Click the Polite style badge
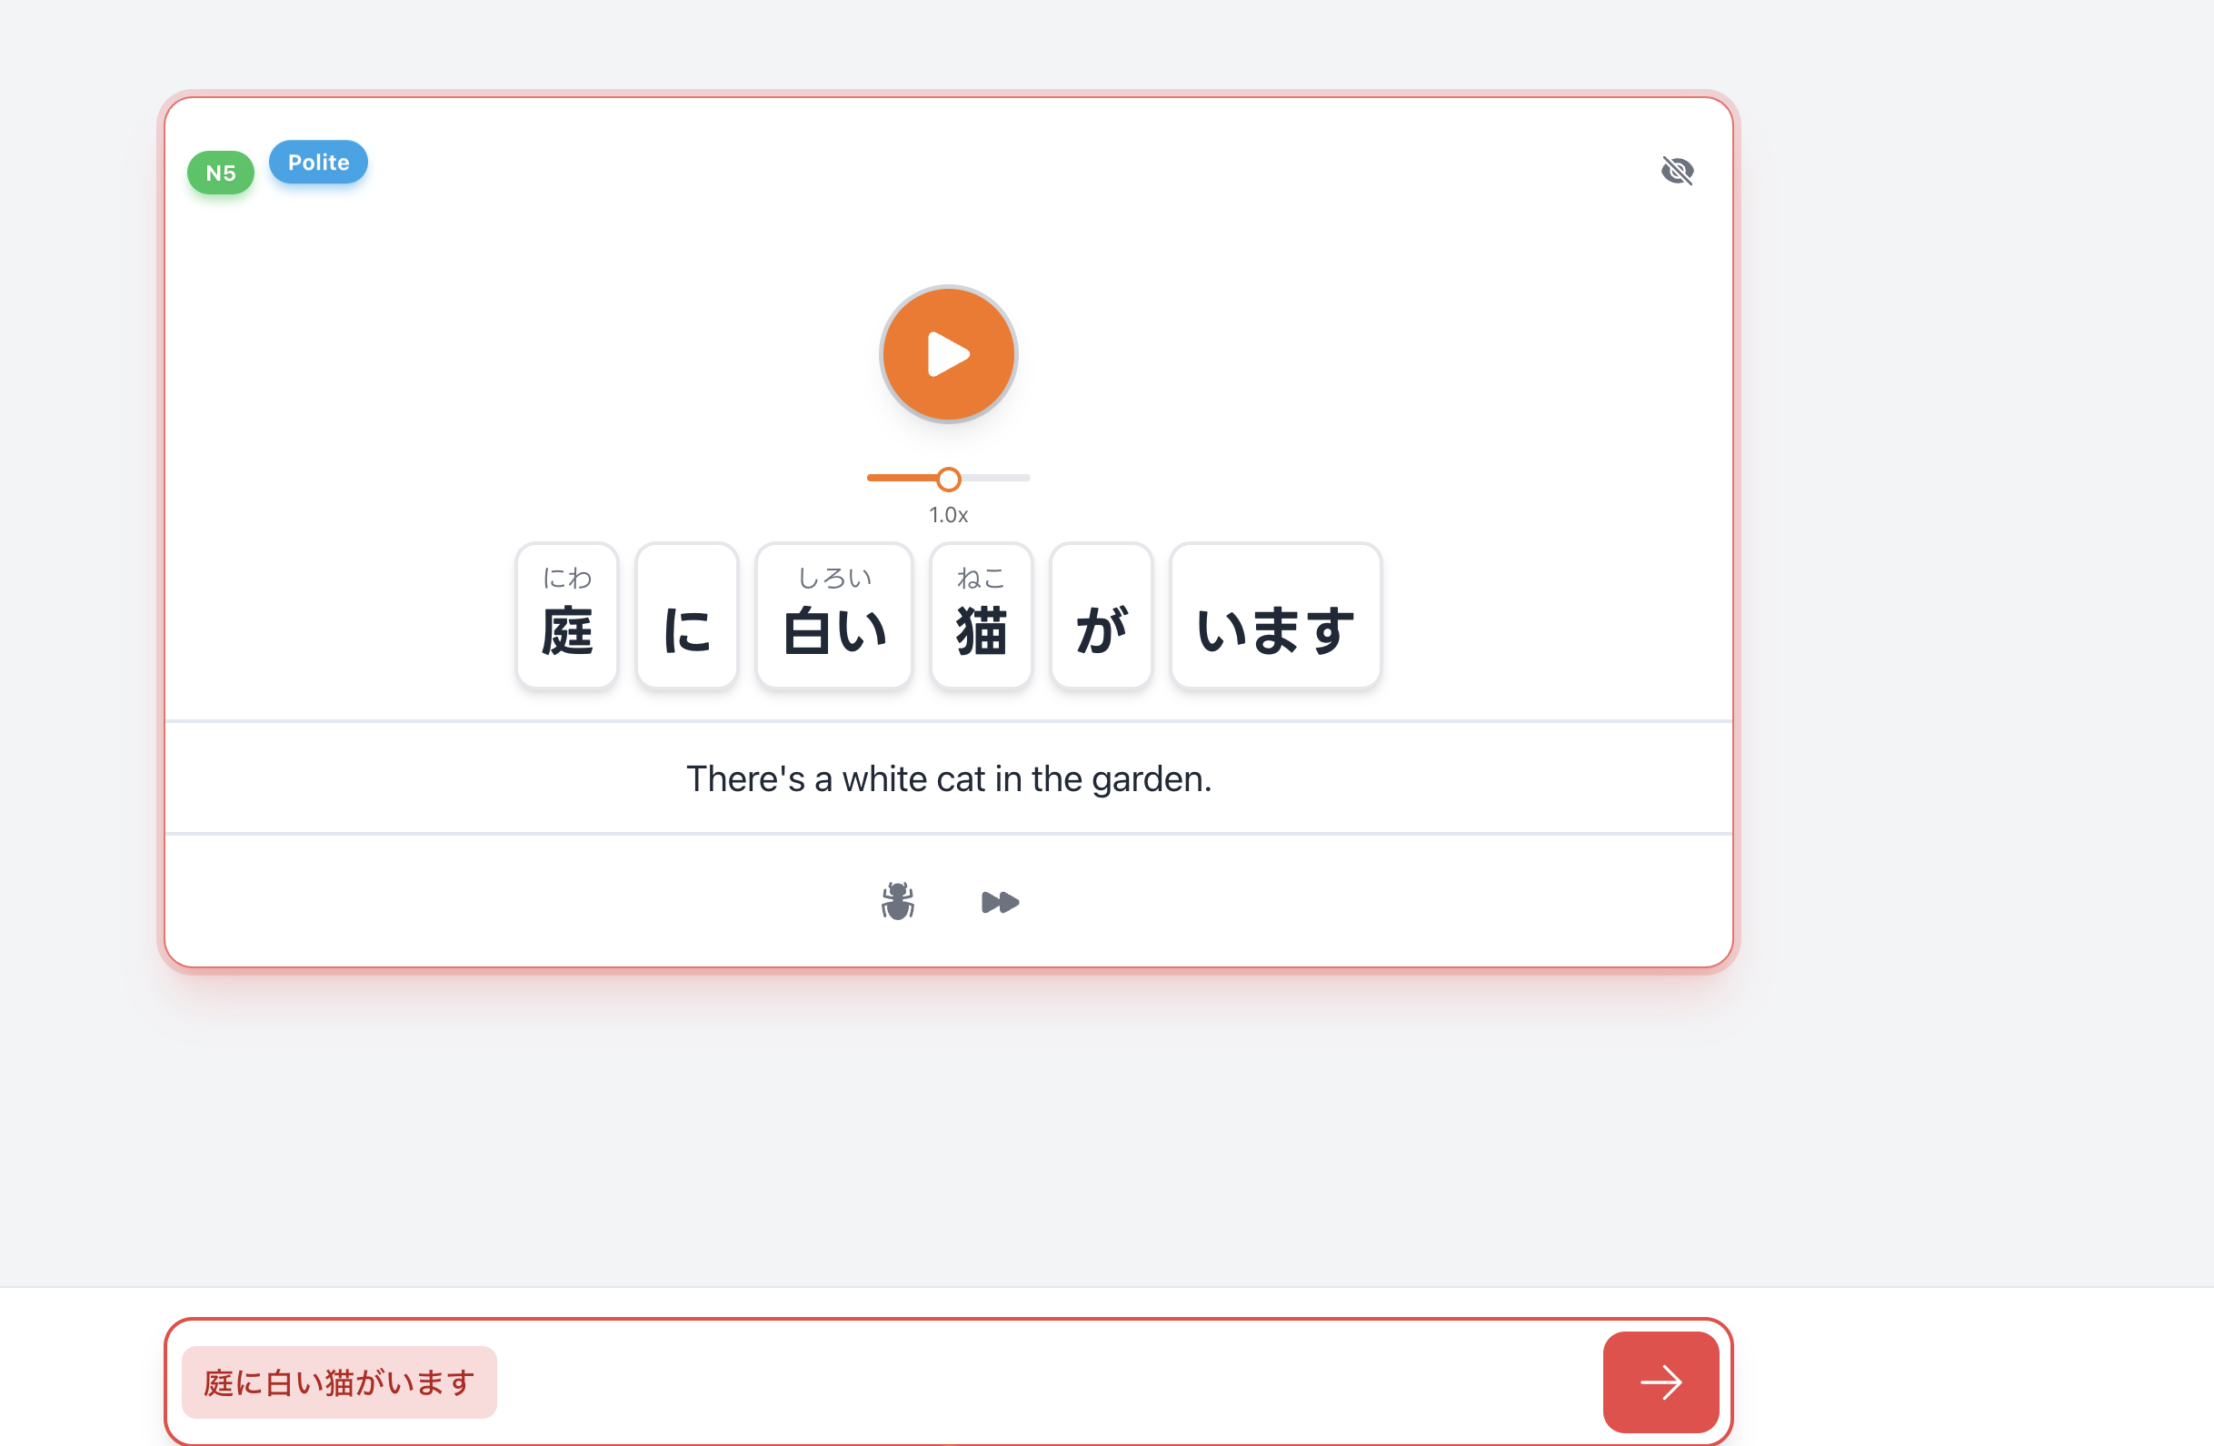The height and width of the screenshot is (1446, 2214). click(x=318, y=163)
